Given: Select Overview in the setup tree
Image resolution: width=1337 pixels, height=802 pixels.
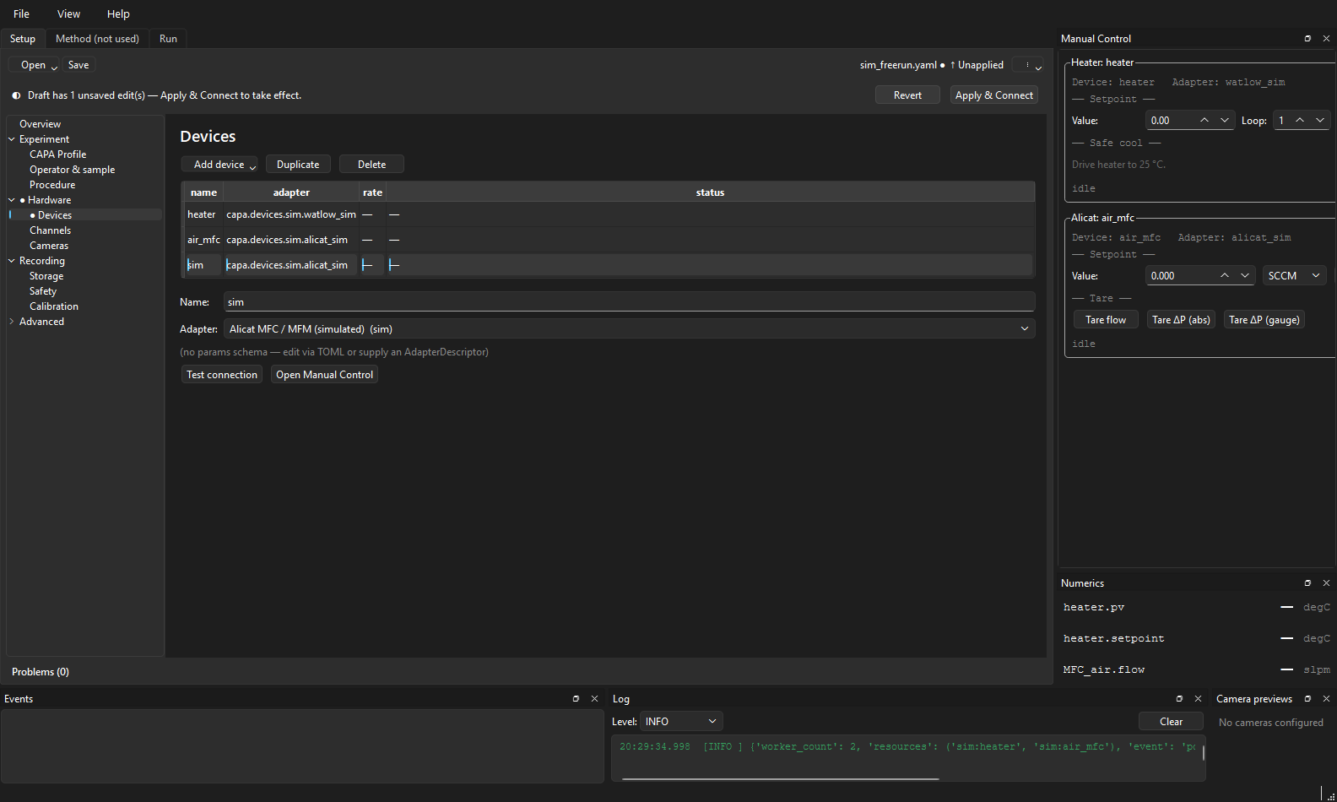Looking at the screenshot, I should [x=41, y=124].
